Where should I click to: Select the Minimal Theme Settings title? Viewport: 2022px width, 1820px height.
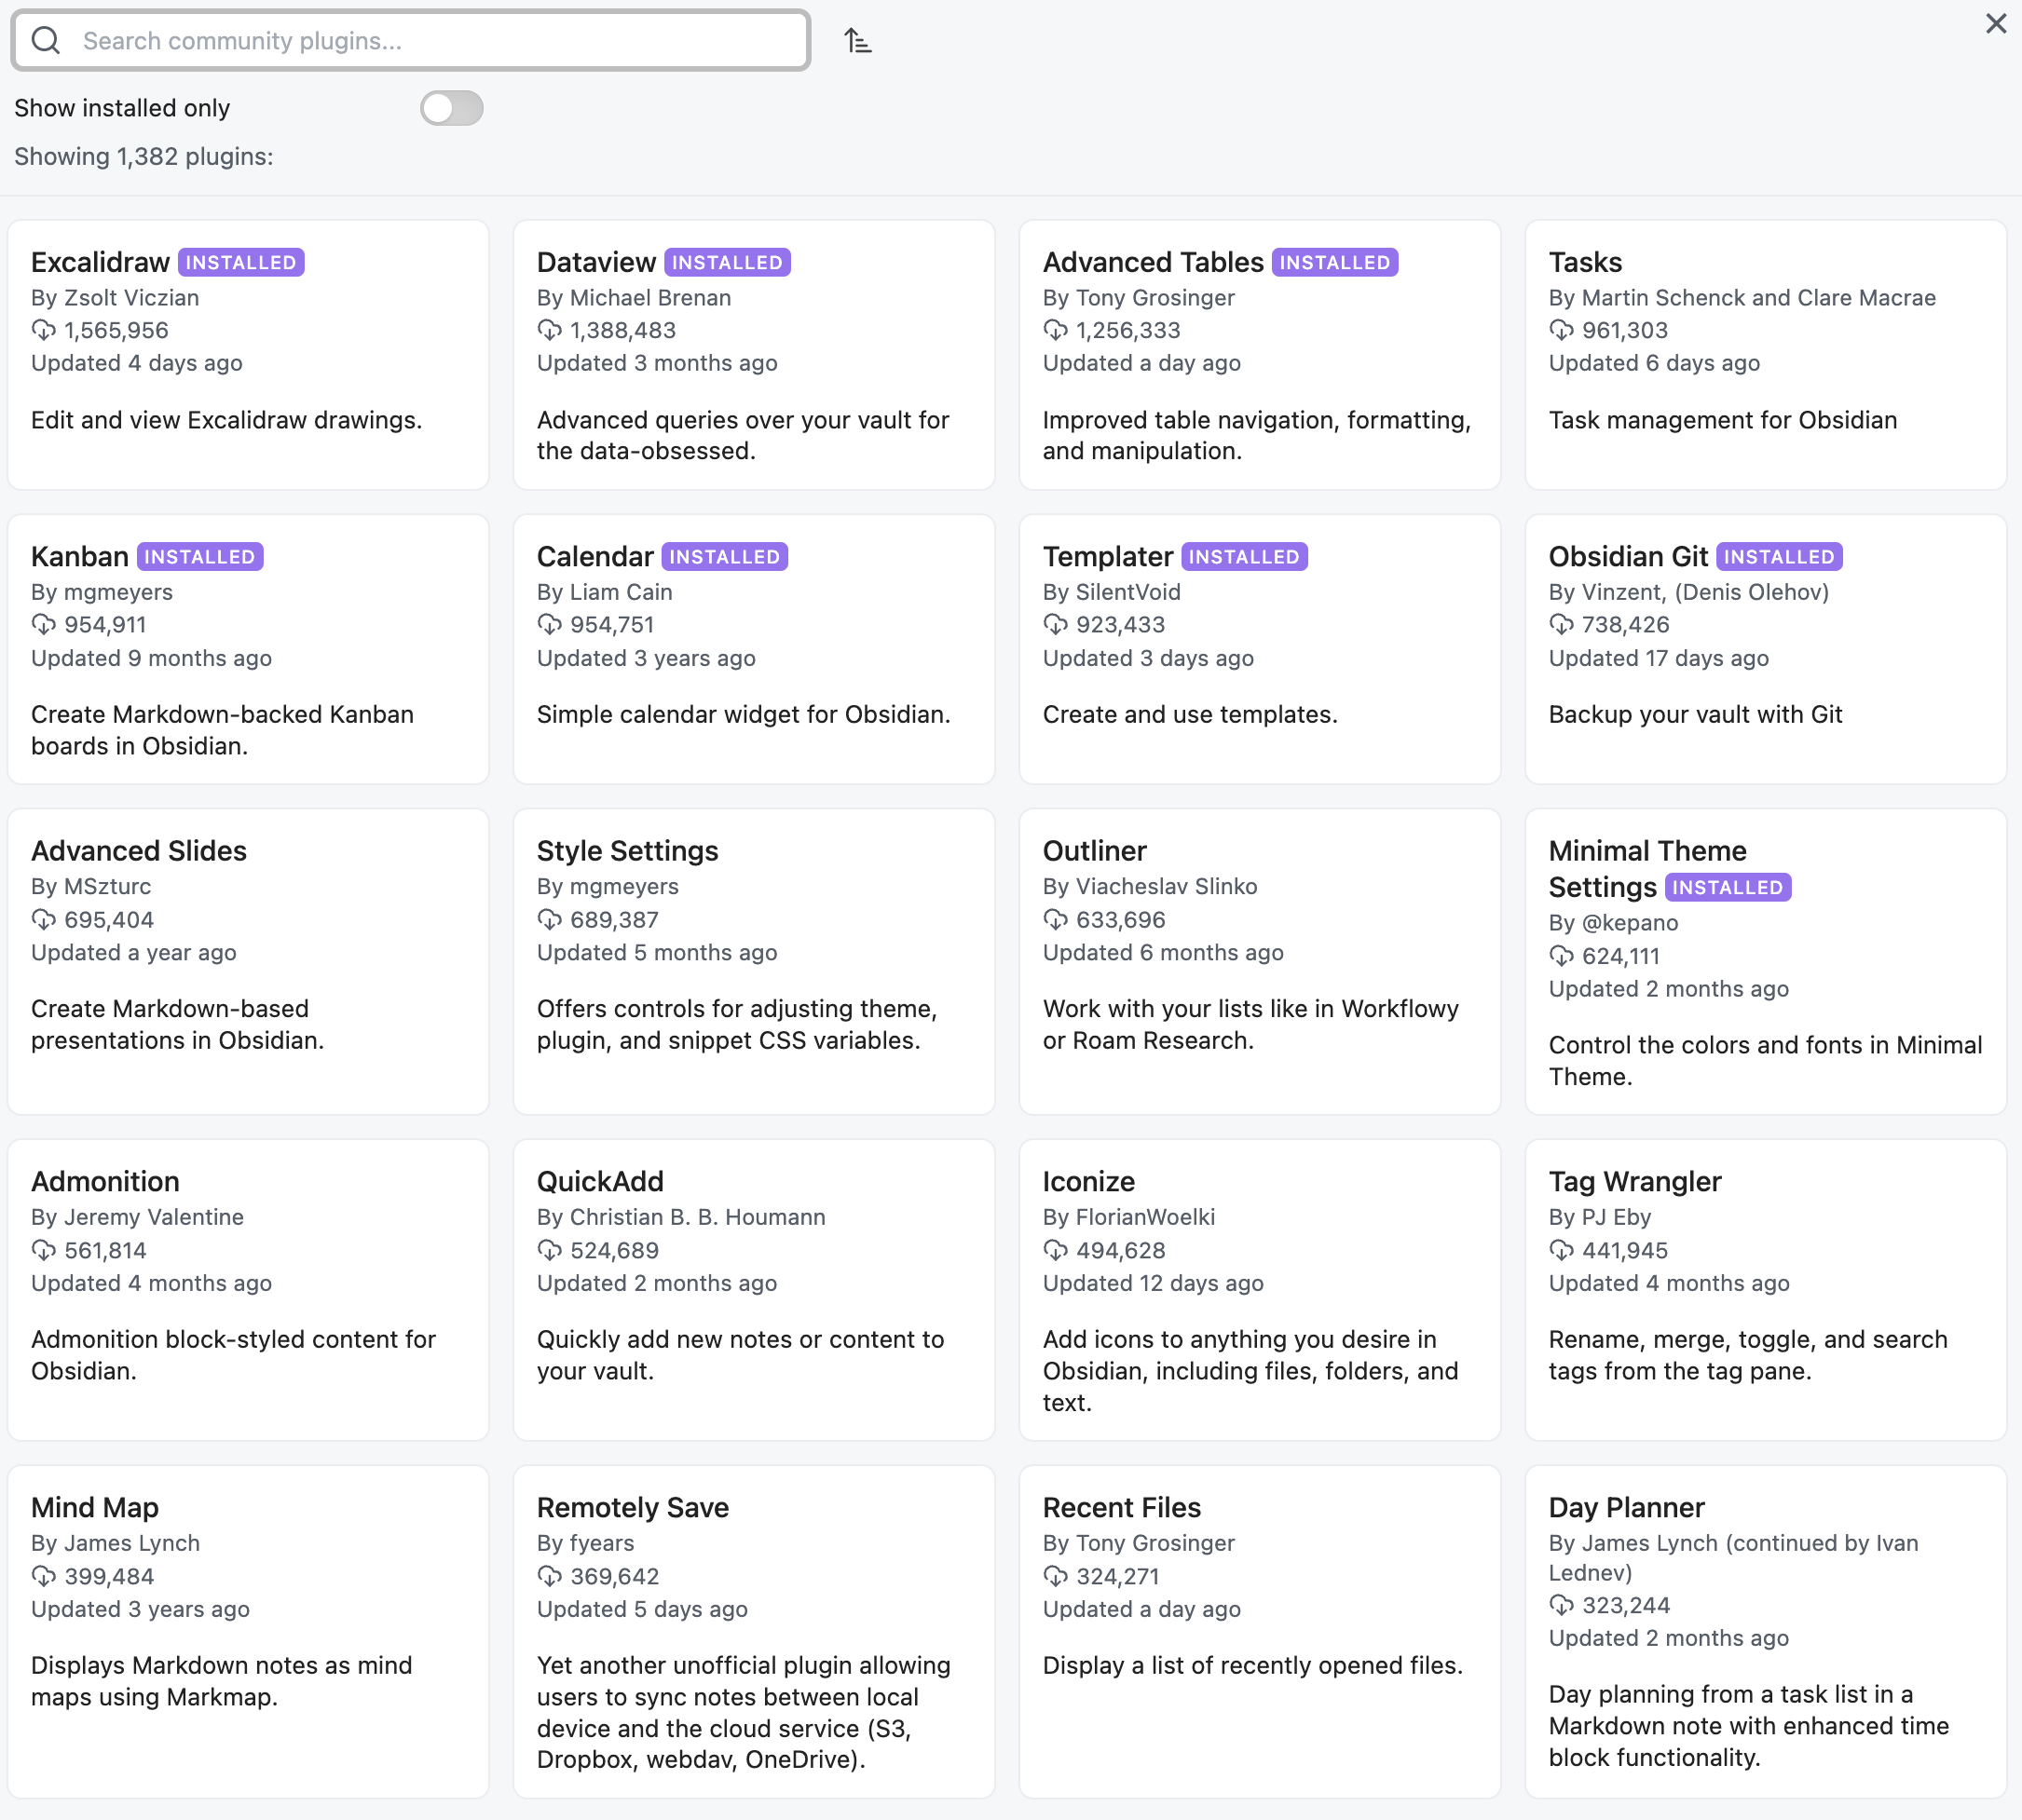pos(1646,869)
